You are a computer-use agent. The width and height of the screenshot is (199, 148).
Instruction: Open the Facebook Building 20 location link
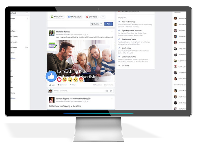click(x=81, y=99)
